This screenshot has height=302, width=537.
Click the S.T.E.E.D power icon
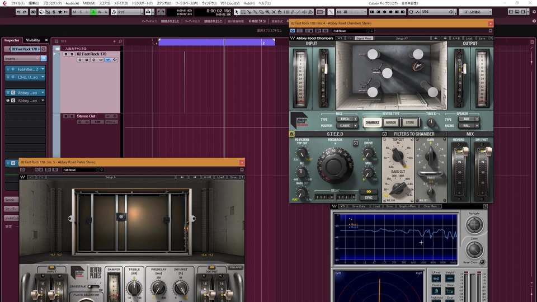click(292, 134)
